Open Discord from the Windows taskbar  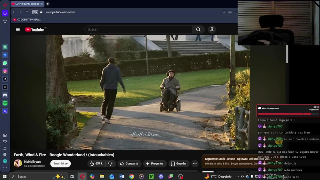pyautogui.click(x=161, y=176)
